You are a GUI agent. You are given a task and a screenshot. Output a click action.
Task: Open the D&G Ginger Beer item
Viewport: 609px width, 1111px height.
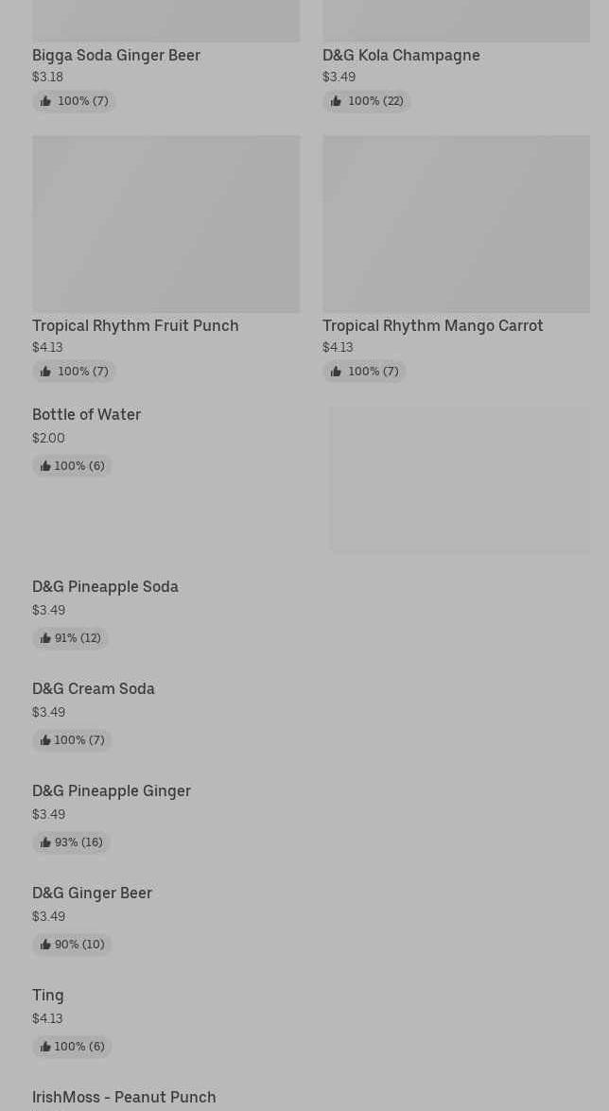pos(92,893)
